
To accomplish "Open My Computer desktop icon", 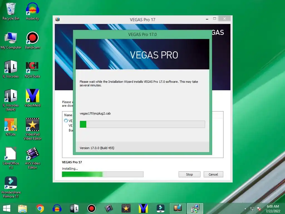I will pyautogui.click(x=11, y=40).
